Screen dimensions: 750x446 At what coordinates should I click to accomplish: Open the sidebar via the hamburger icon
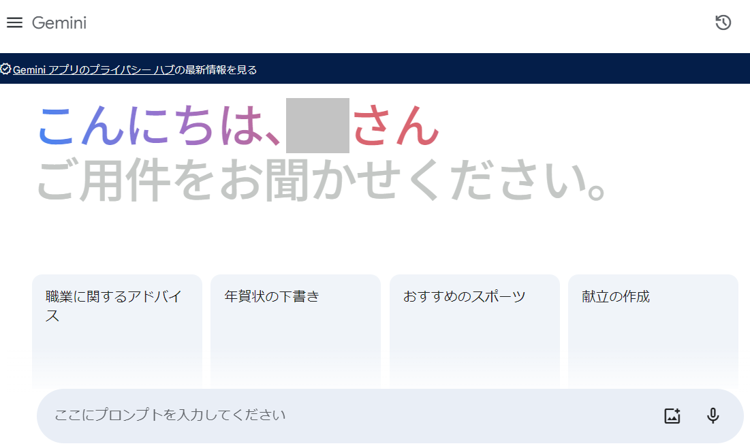pyautogui.click(x=14, y=22)
